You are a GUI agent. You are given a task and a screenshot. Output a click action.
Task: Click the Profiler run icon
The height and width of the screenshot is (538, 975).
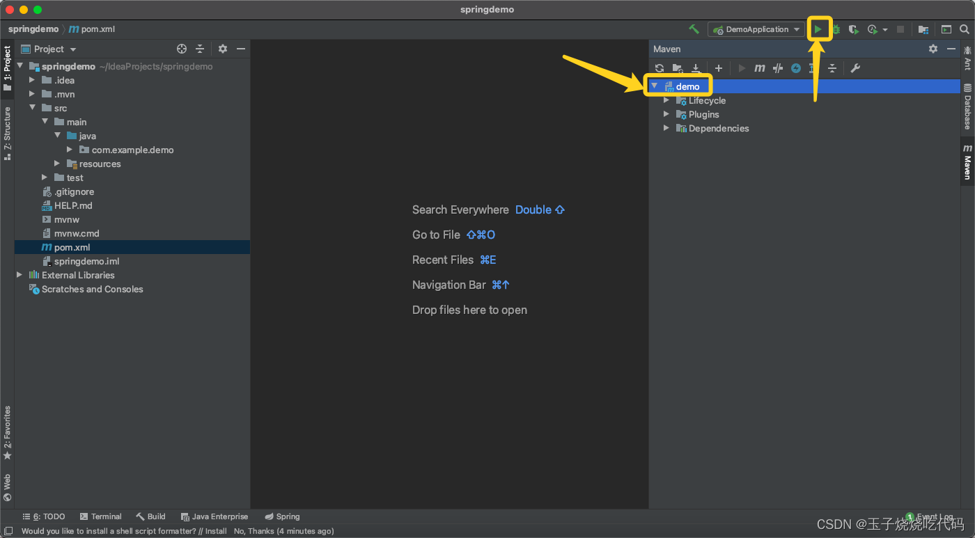click(873, 29)
